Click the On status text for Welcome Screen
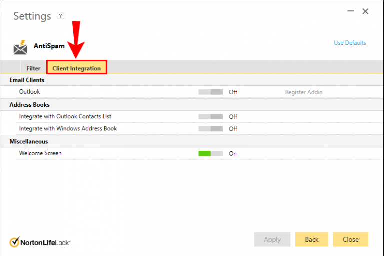The height and width of the screenshot is (256, 384). click(x=233, y=154)
